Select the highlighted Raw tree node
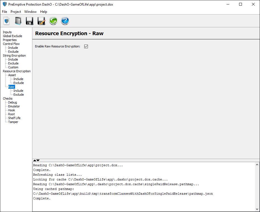This screenshot has height=212, width=260. click(x=11, y=87)
